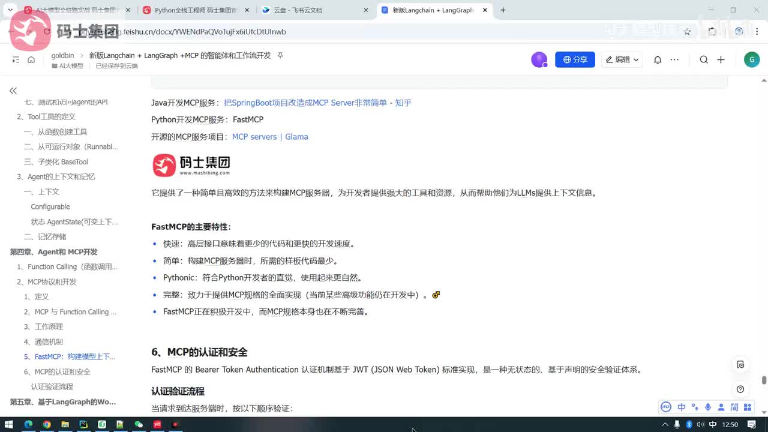The height and width of the screenshot is (432, 768).
Task: Go to outline item 3、工作原理
Action: coord(43,327)
